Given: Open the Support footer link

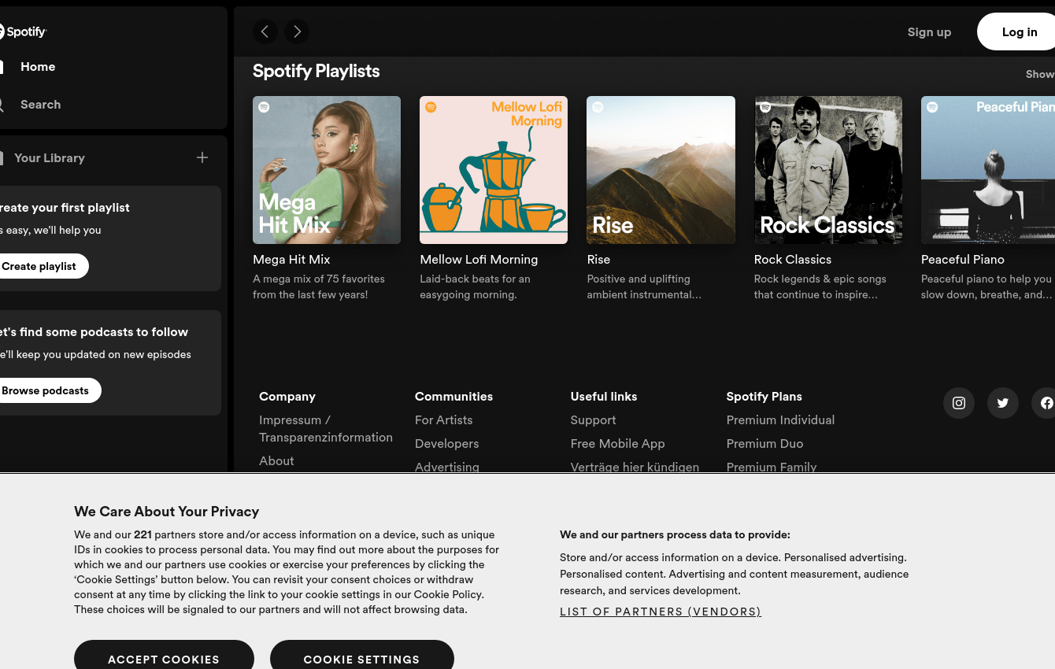Looking at the screenshot, I should click(594, 420).
